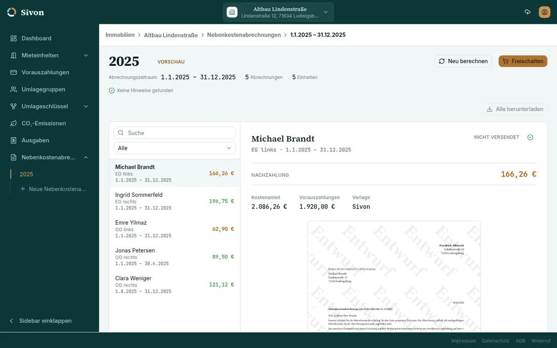Click the cloud upload icon in header
The height and width of the screenshot is (348, 557).
point(528,12)
